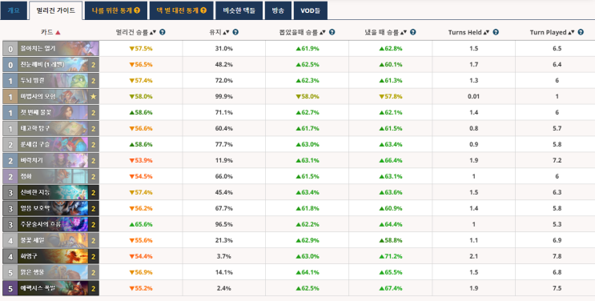Click the 61.9% drawn win rate cell
Screen dimensions: 595x301
308,49
